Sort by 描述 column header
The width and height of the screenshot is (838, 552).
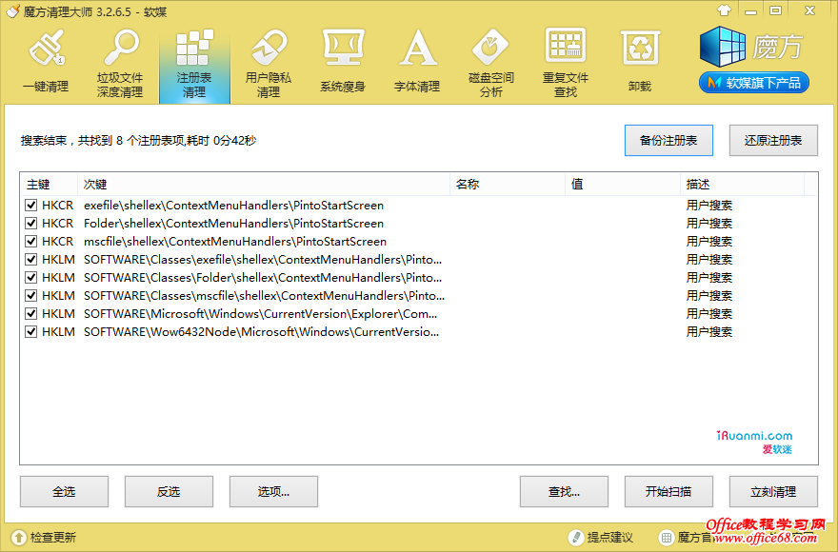pyautogui.click(x=743, y=185)
